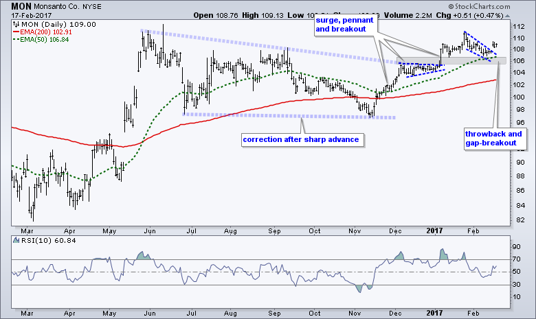Click the 112 price axis label
Screen dimensions: 536x319
point(519,27)
